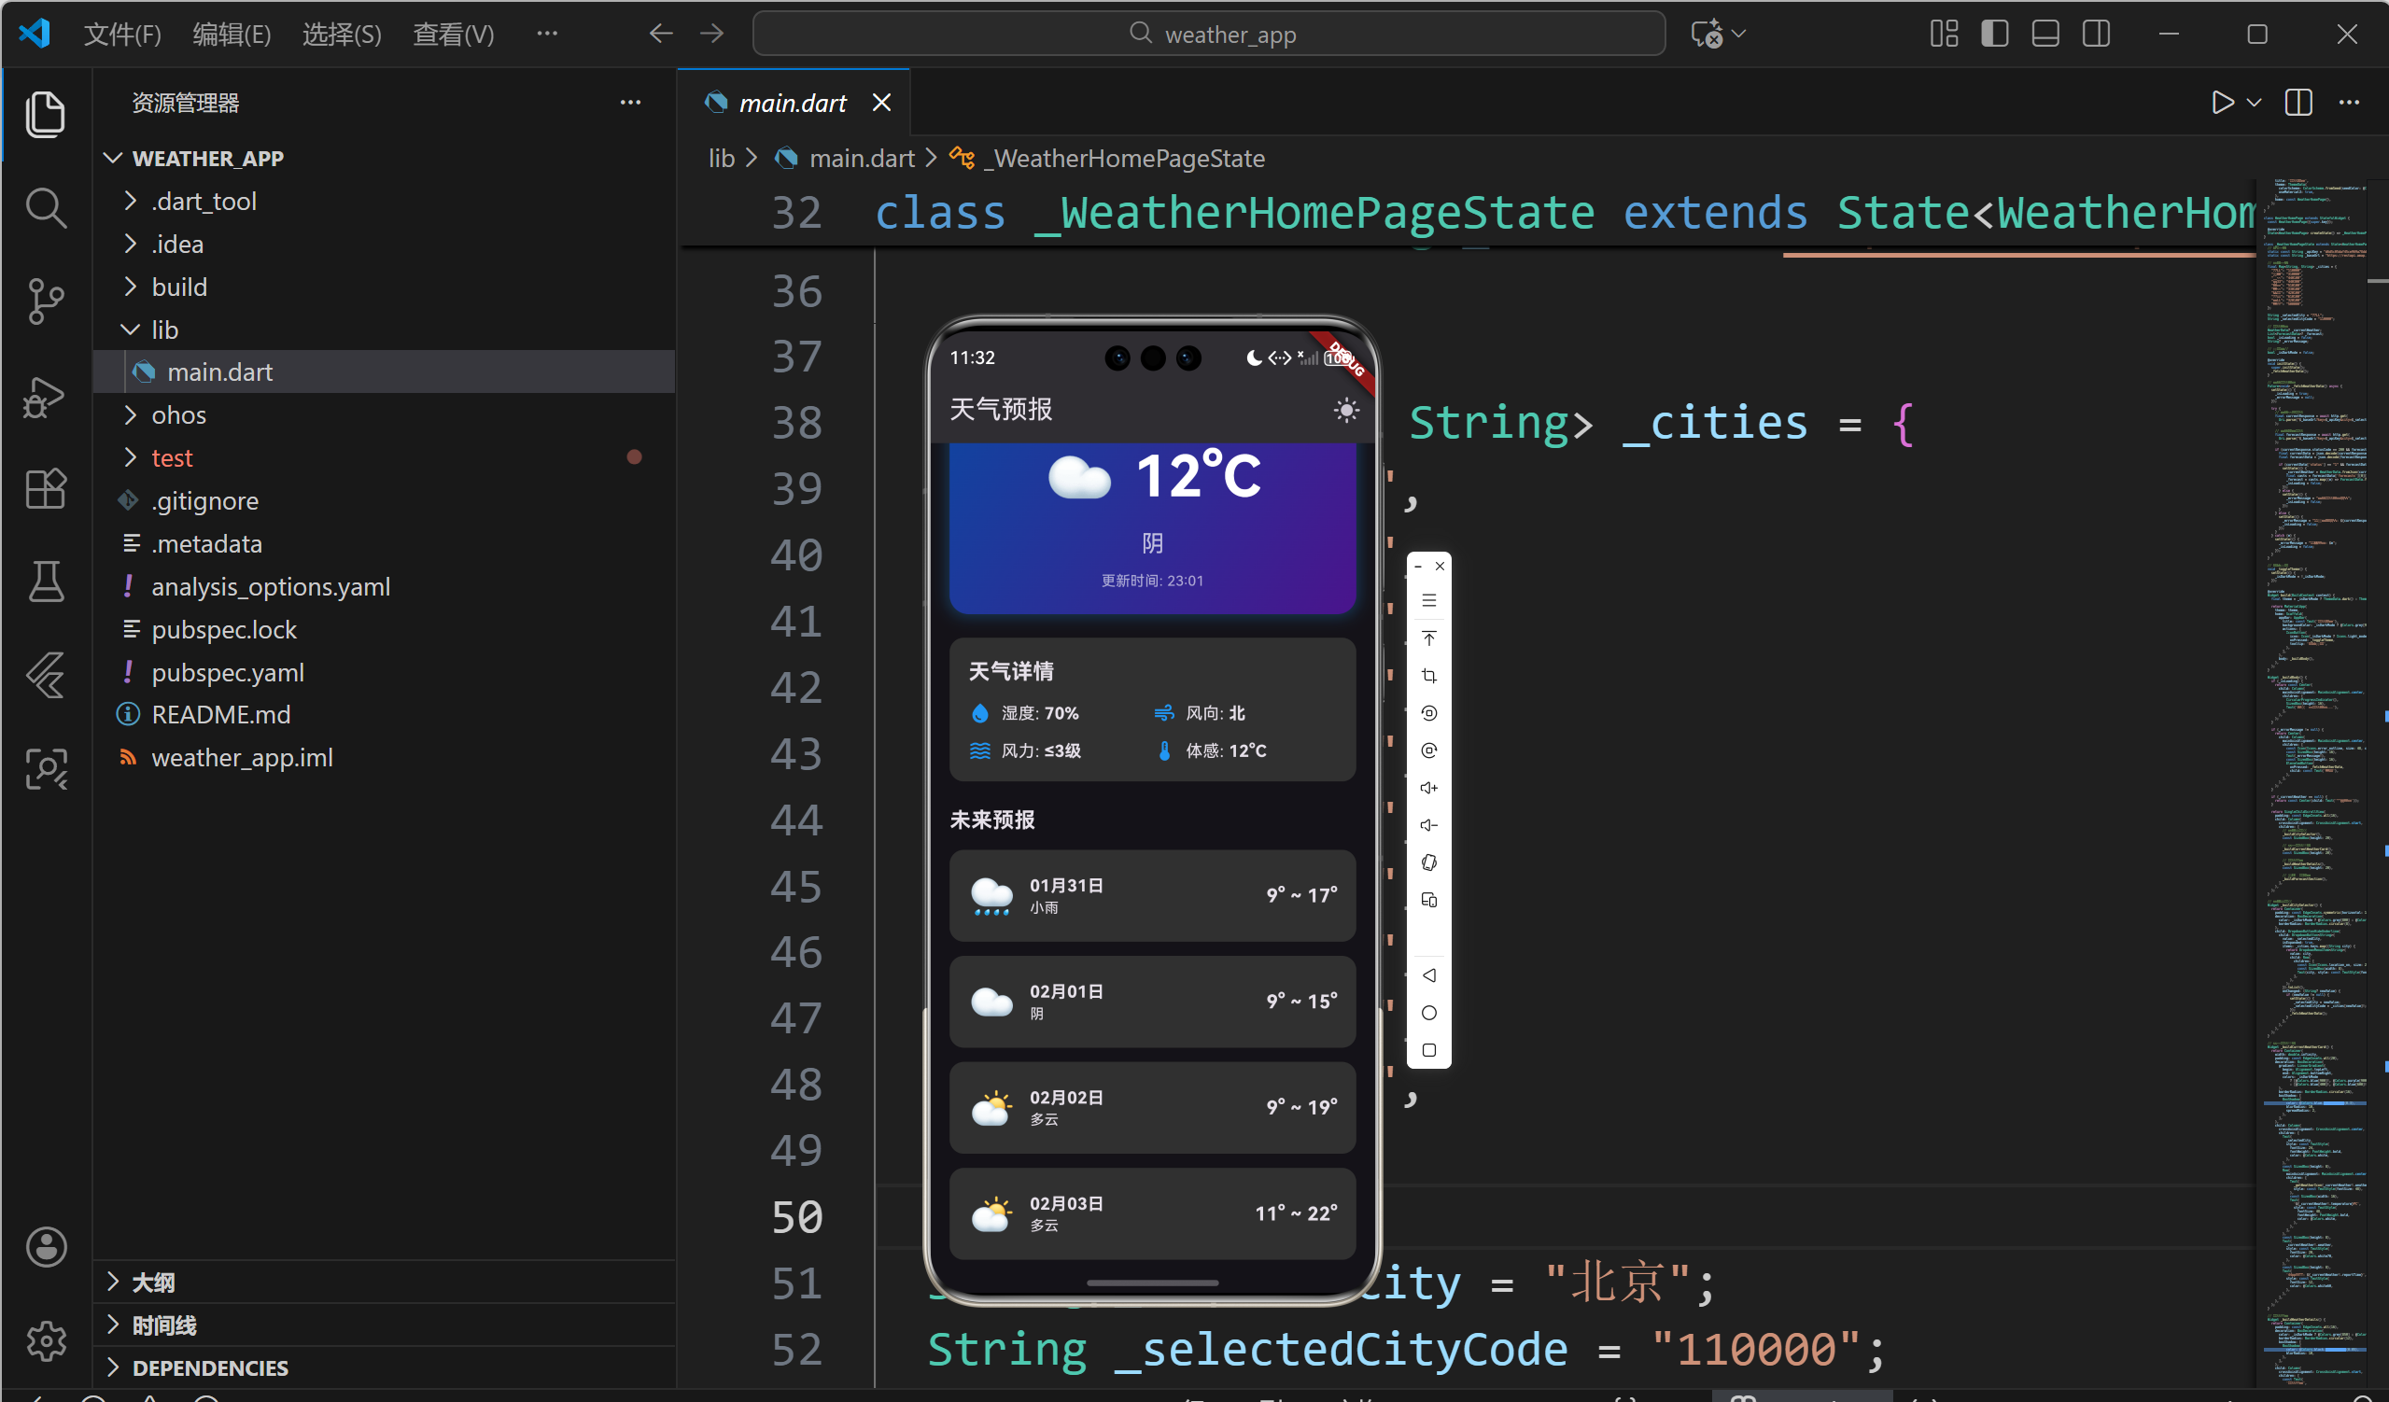Switch to the main.dart editor tab
Screen dimensions: 2389x1402
pos(792,103)
